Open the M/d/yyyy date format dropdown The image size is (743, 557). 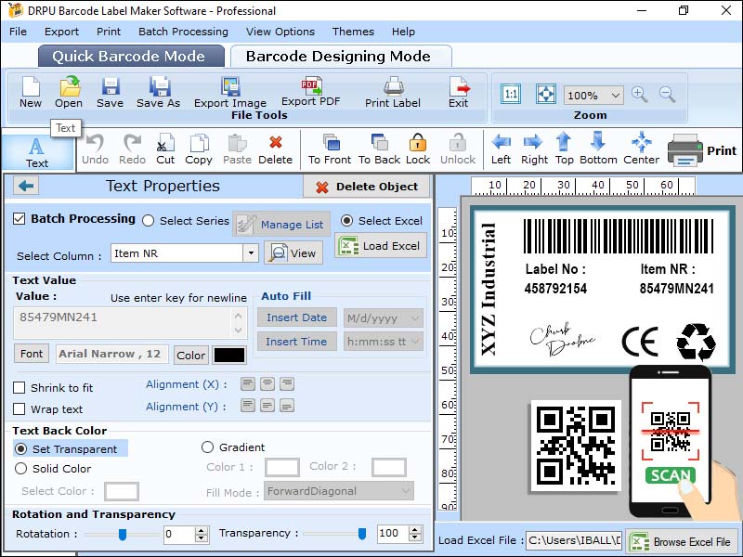click(415, 317)
